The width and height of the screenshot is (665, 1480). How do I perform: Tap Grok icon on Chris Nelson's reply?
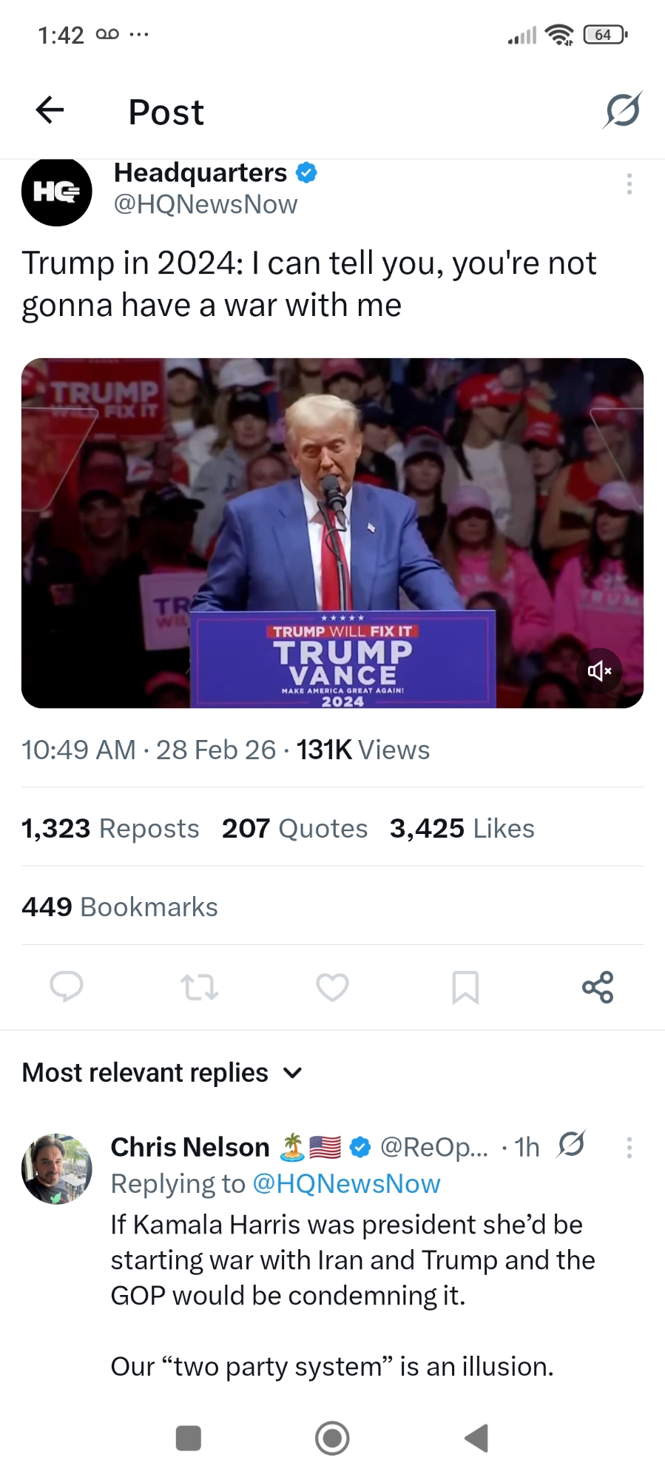[572, 1144]
